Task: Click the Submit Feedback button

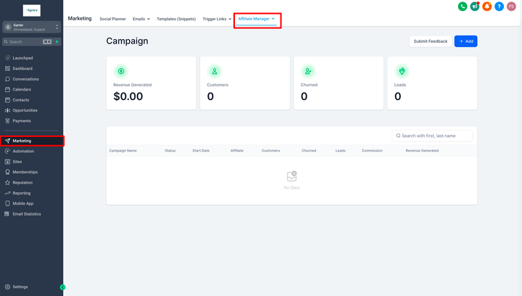Action: (x=430, y=41)
